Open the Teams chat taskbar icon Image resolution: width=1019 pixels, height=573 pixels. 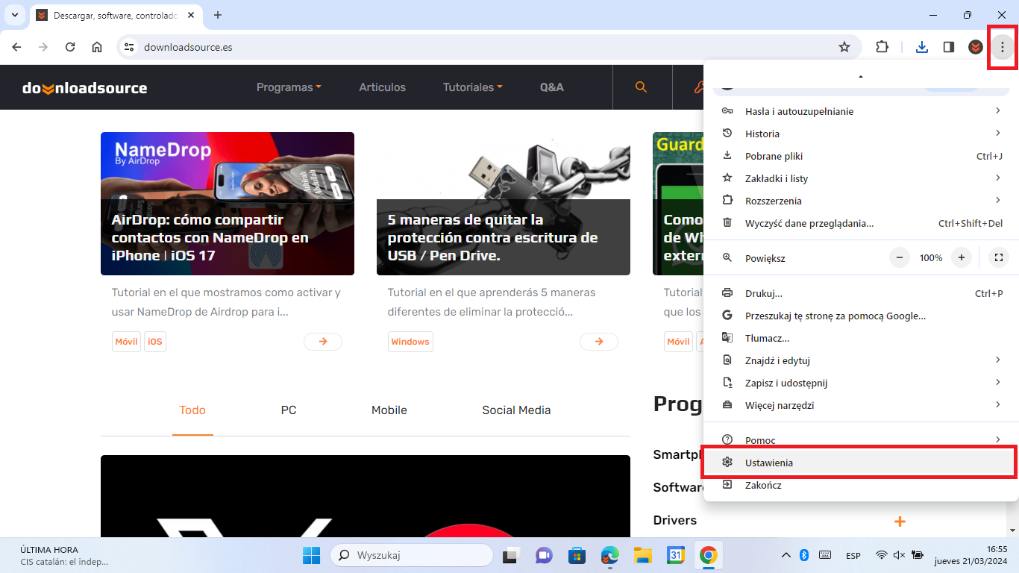544,555
